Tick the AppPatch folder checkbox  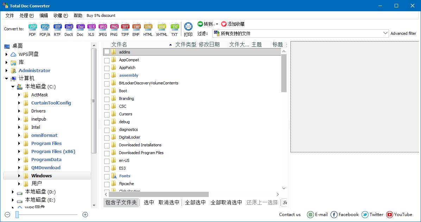(x=107, y=68)
